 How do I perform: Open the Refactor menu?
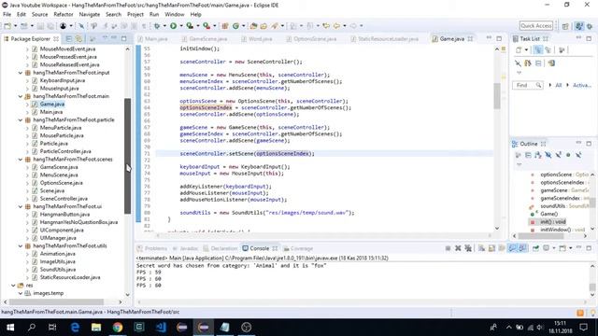tap(64, 15)
